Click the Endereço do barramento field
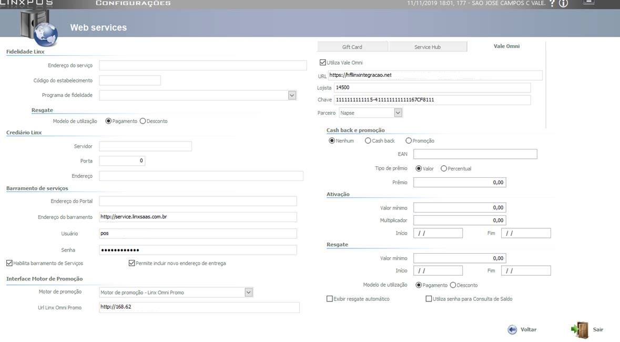Image resolution: width=620 pixels, height=342 pixels. (198, 217)
